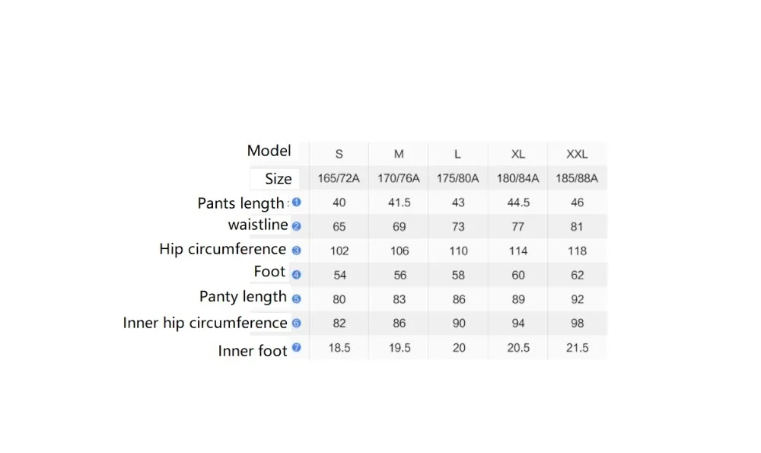The image size is (761, 453).
Task: Click the Hip circumference label
Action: pyautogui.click(x=223, y=249)
